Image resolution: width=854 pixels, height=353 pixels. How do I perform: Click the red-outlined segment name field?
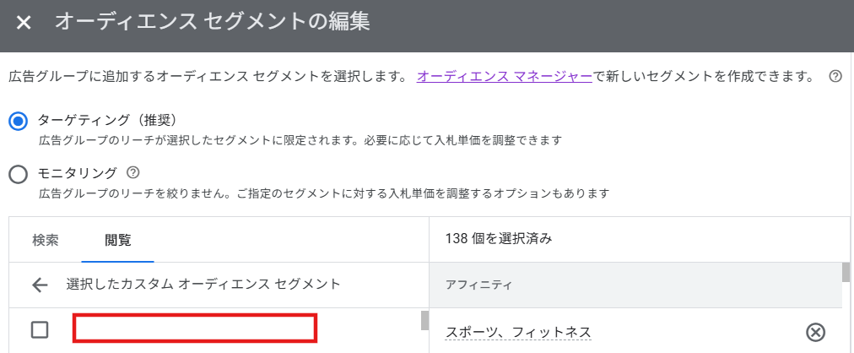tap(195, 329)
